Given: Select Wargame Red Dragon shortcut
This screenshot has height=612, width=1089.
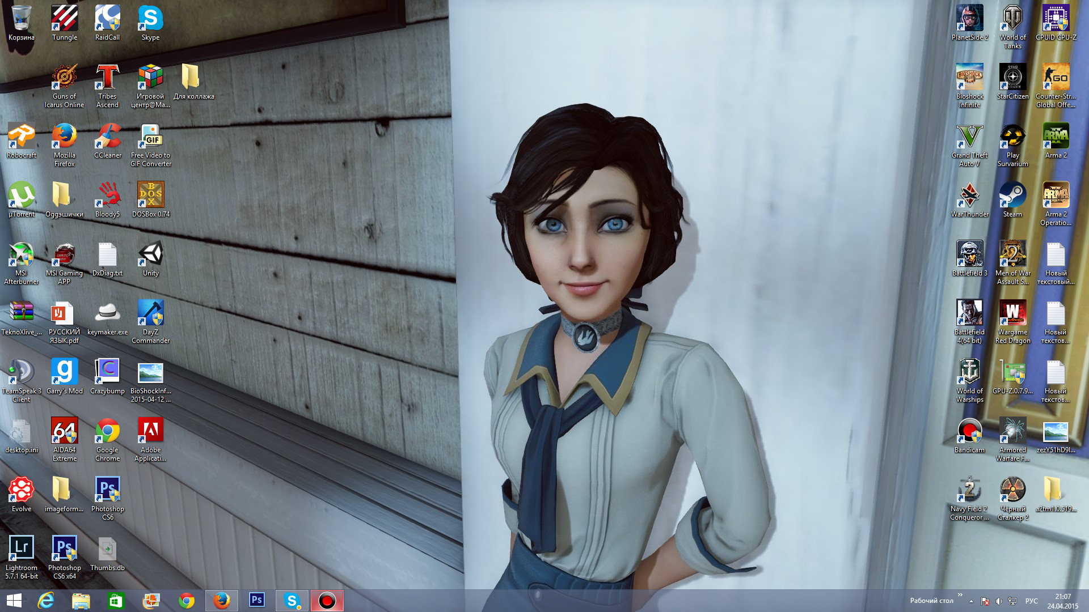Looking at the screenshot, I should [x=1012, y=321].
